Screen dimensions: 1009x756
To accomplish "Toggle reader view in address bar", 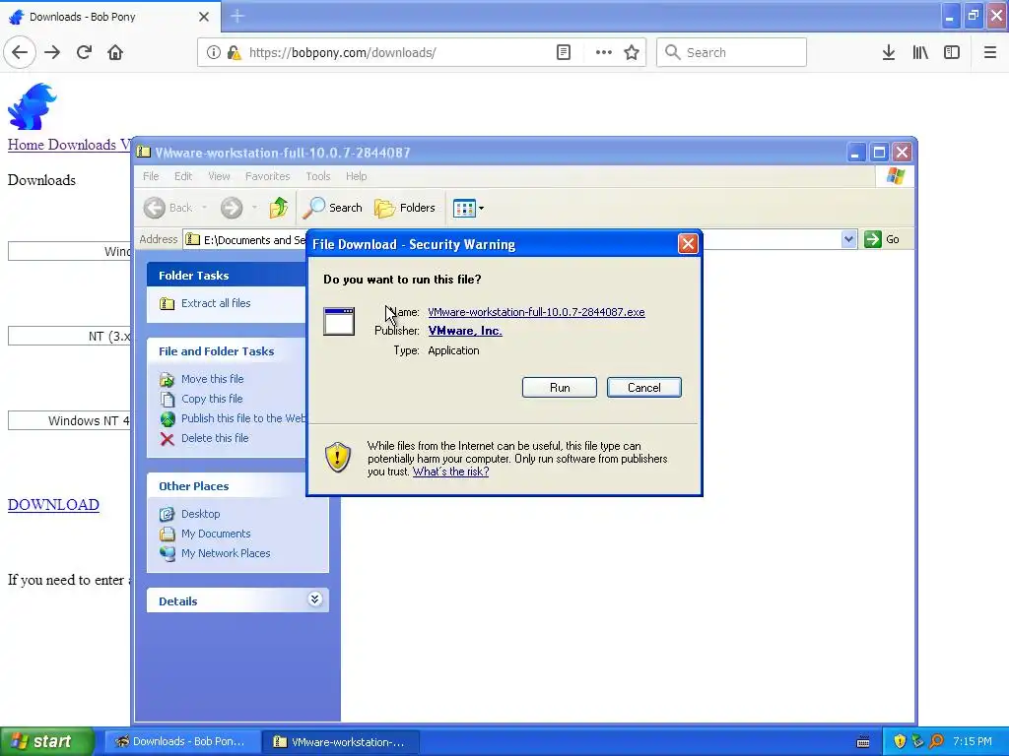I will click(563, 52).
